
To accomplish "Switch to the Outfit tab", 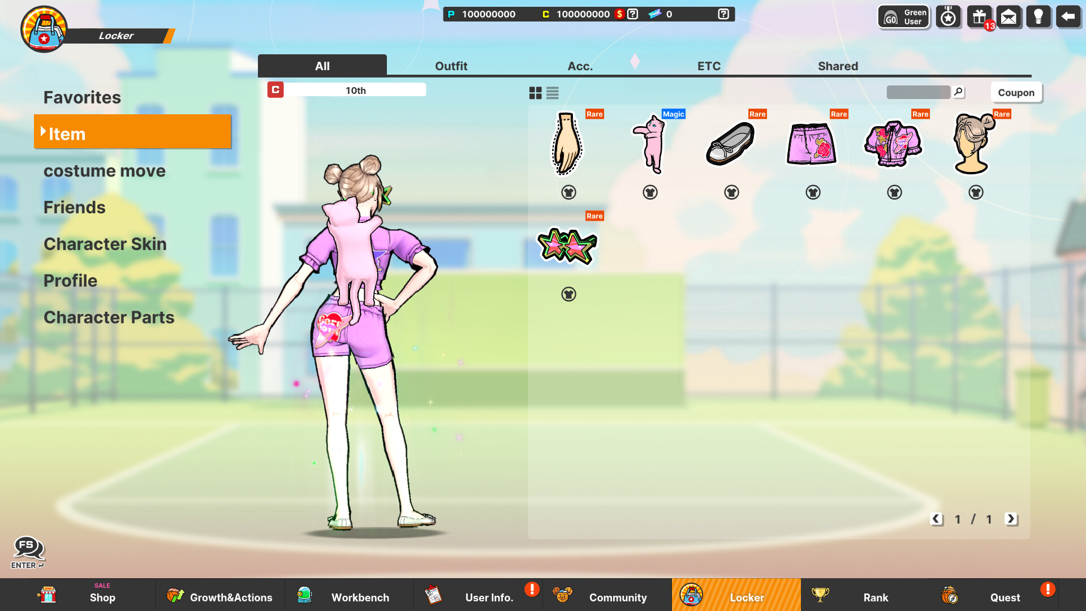I will coord(451,66).
